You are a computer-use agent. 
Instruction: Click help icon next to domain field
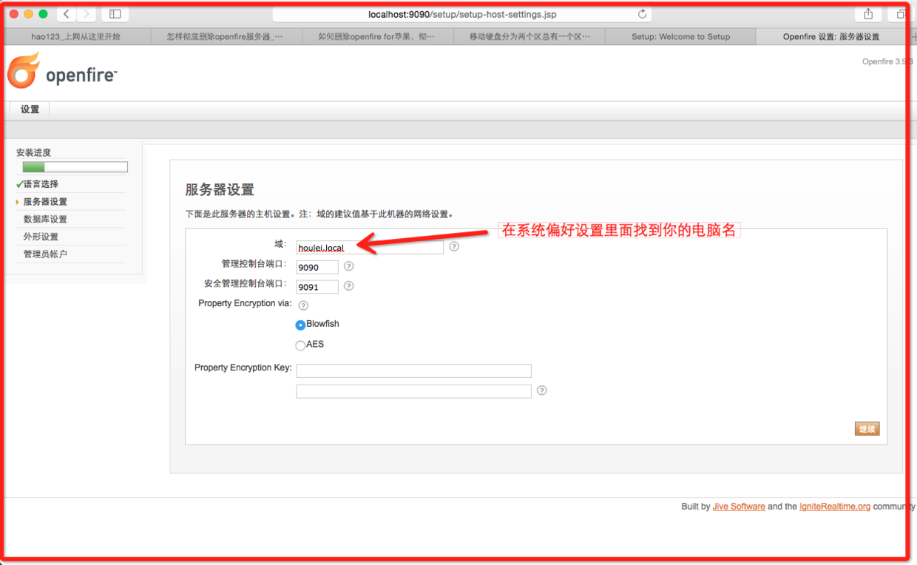click(454, 247)
